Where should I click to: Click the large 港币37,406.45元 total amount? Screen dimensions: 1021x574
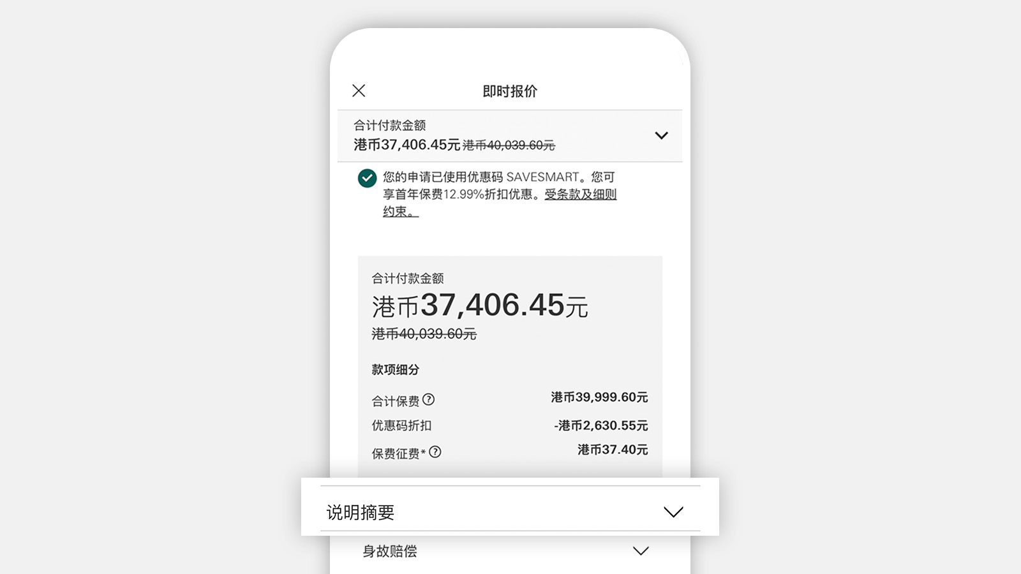(480, 305)
